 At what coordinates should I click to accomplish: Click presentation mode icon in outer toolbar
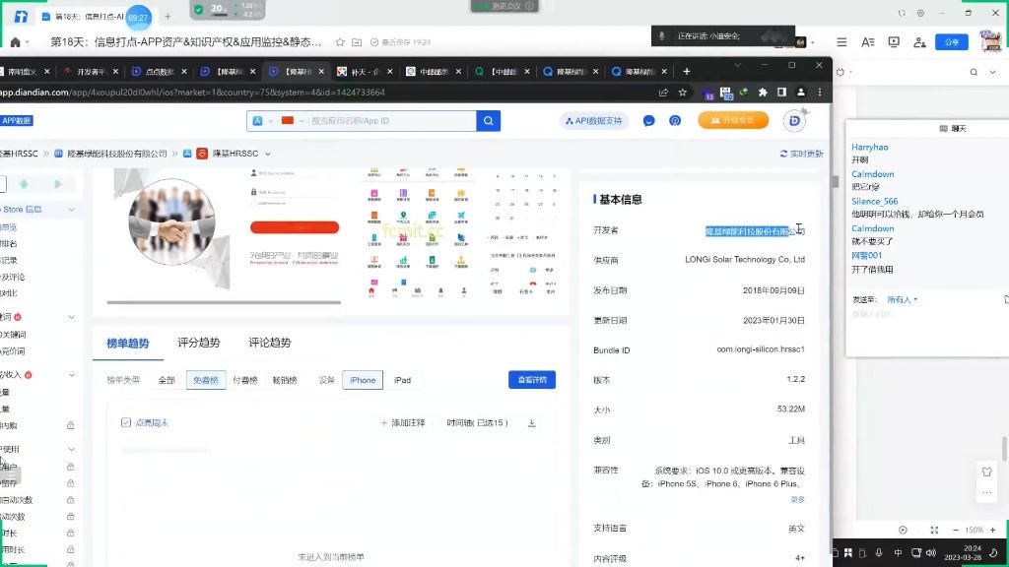894,42
